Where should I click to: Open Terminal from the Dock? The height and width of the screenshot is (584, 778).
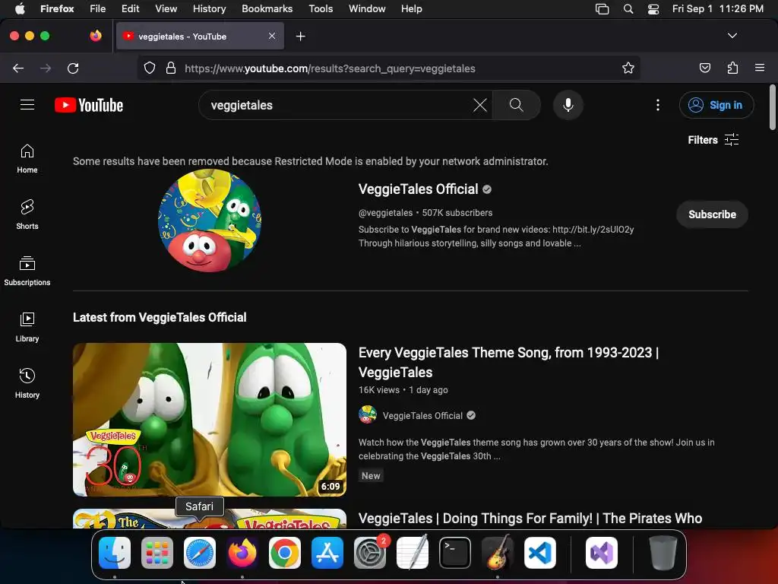pyautogui.click(x=454, y=553)
